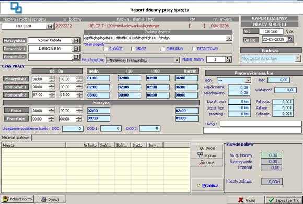303x204 pixels.
Task: Adjust Maszynista start time spinner
Action: [x=51, y=79]
